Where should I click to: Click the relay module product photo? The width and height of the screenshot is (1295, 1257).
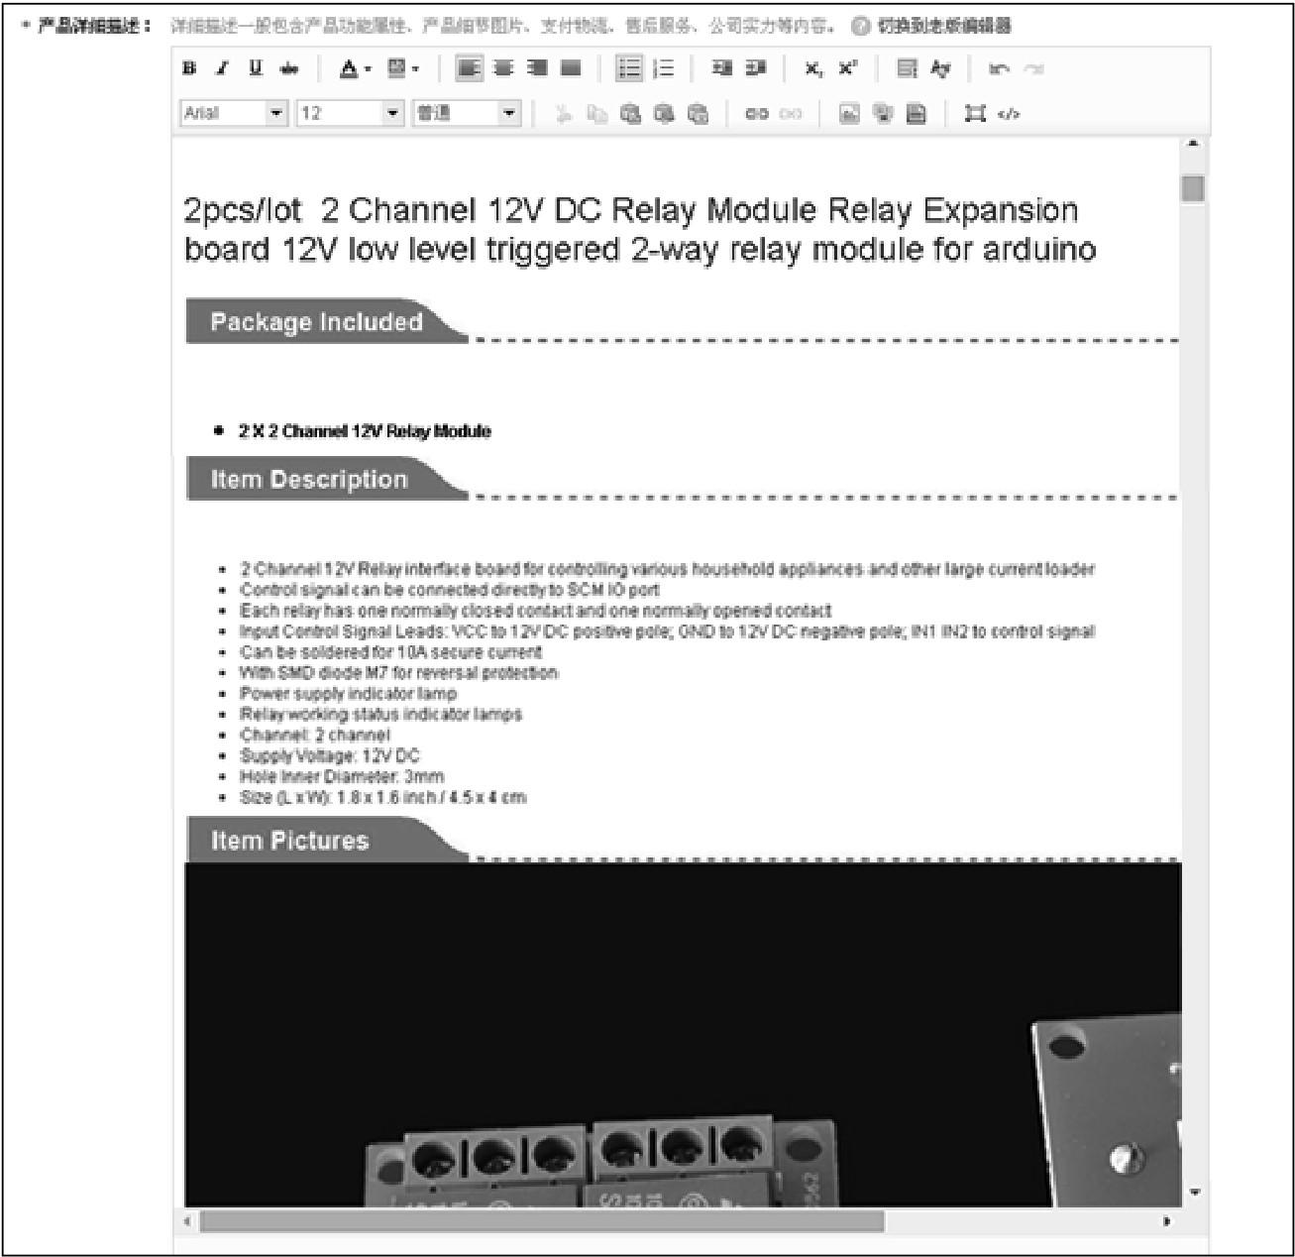tap(683, 1034)
